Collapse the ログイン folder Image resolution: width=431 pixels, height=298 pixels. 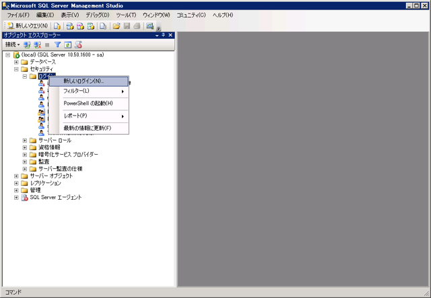[25, 77]
